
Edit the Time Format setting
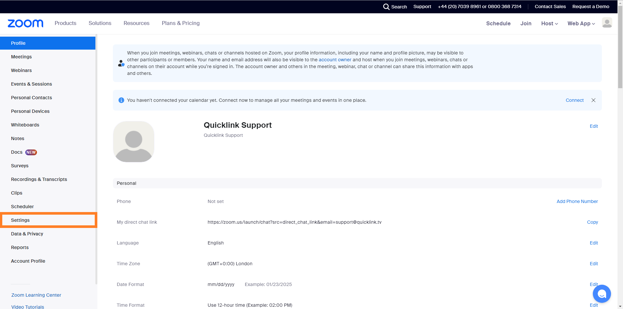594,305
